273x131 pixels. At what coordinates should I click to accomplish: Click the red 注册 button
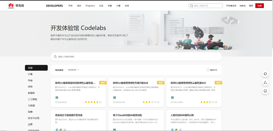pyautogui.click(x=259, y=6)
